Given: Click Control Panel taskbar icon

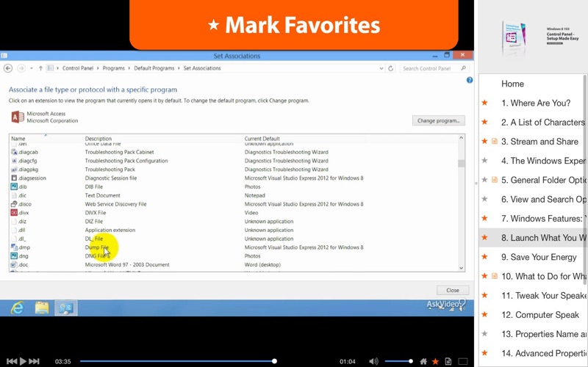Looking at the screenshot, I should [66, 308].
